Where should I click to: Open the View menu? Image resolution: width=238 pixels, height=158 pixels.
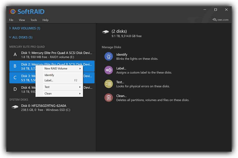click(22, 20)
